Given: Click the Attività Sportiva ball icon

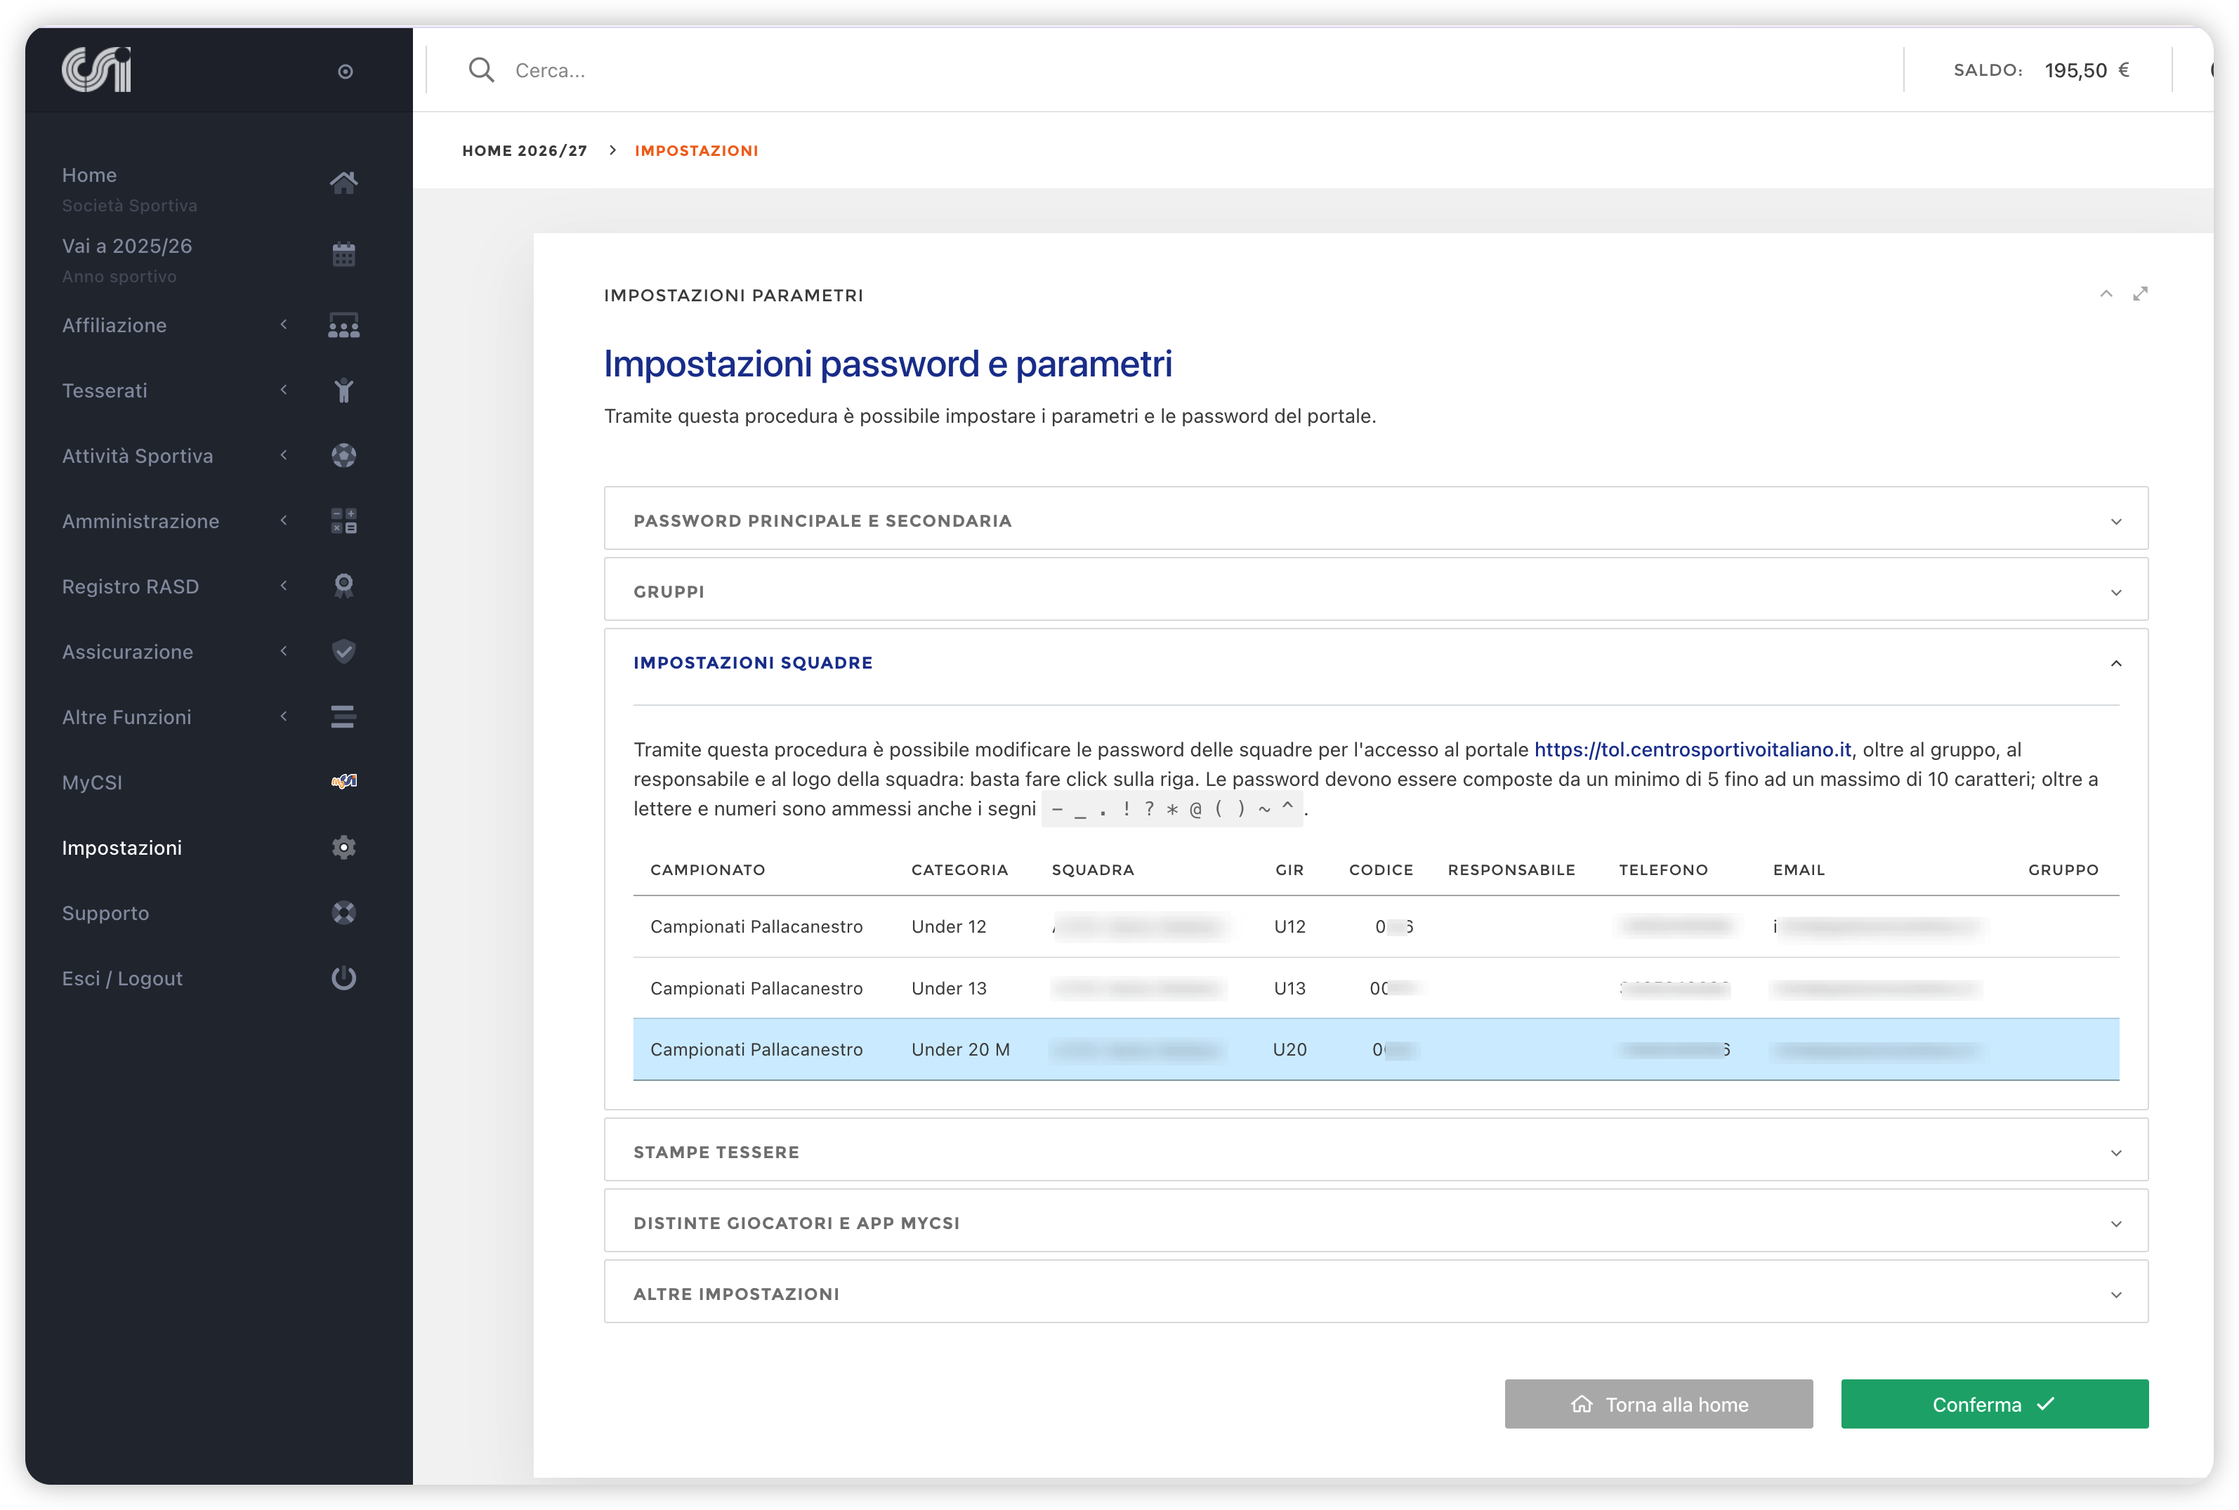Looking at the screenshot, I should point(344,456).
